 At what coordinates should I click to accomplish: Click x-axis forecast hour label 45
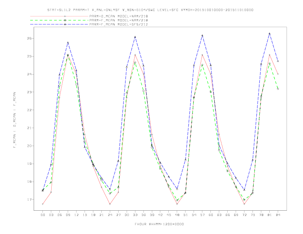click(x=169, y=215)
